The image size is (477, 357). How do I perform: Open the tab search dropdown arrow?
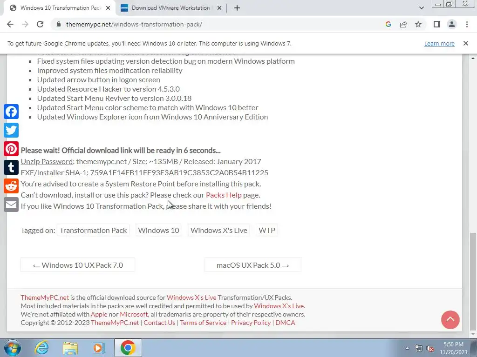[421, 8]
